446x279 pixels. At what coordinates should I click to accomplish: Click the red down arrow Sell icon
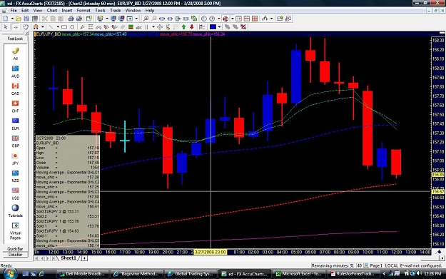pyautogui.click(x=192, y=27)
